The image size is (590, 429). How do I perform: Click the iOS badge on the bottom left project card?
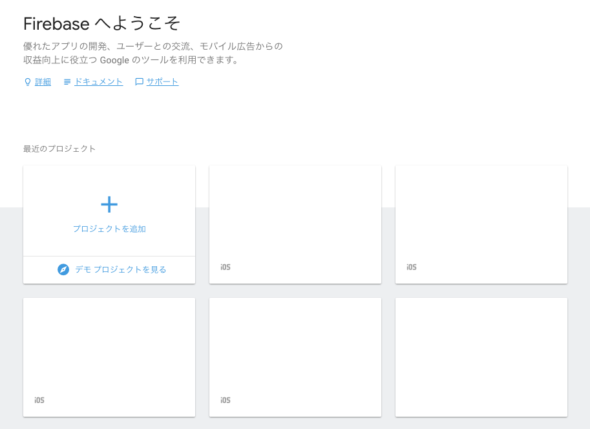(x=38, y=400)
